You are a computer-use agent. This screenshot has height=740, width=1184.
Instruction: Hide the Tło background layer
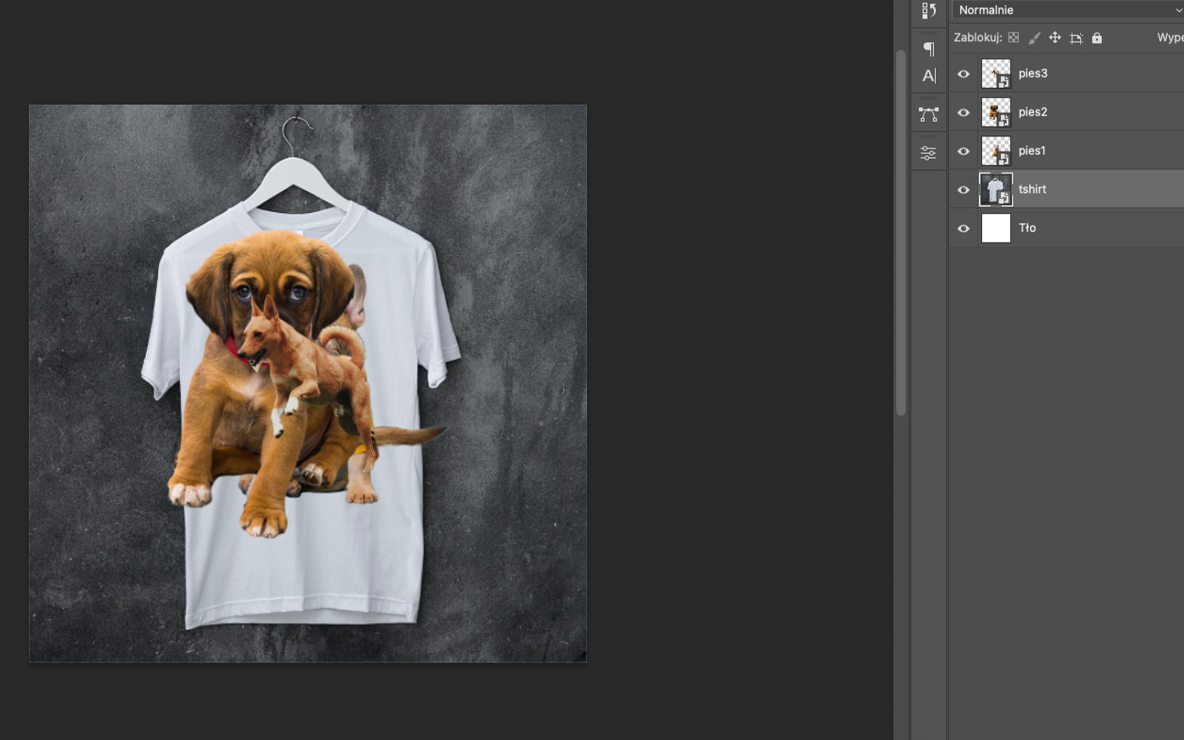click(963, 229)
